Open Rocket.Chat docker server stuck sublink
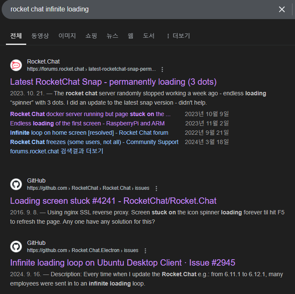This screenshot has width=295, height=294. point(90,114)
